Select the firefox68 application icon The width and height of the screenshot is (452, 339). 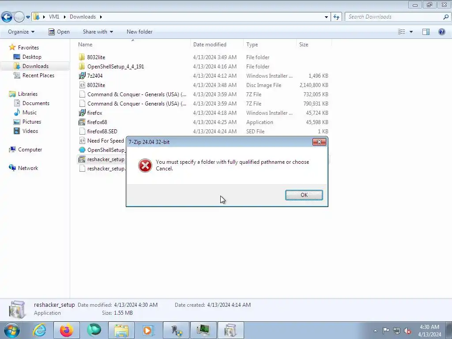pyautogui.click(x=82, y=122)
